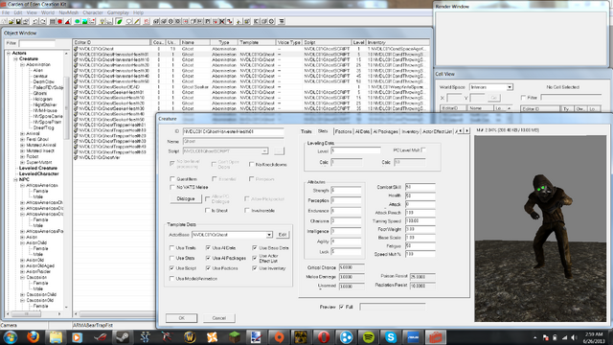Open the NavMesh menu
Viewport: 613px width, 345px height.
[68, 12]
